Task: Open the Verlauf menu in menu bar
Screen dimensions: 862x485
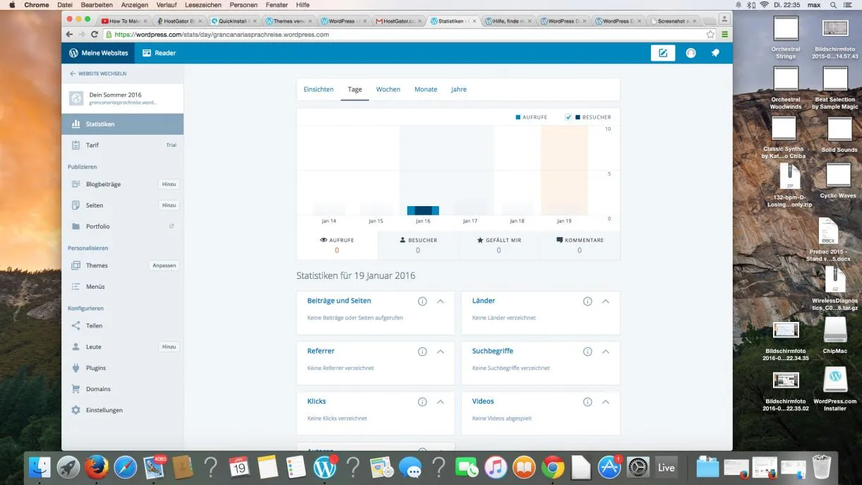Action: coord(167,5)
